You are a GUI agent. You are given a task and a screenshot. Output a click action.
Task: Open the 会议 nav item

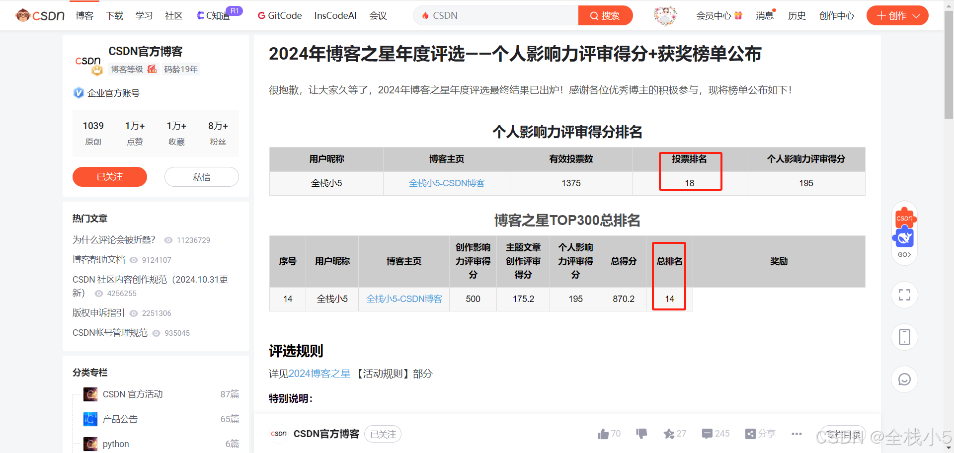378,15
